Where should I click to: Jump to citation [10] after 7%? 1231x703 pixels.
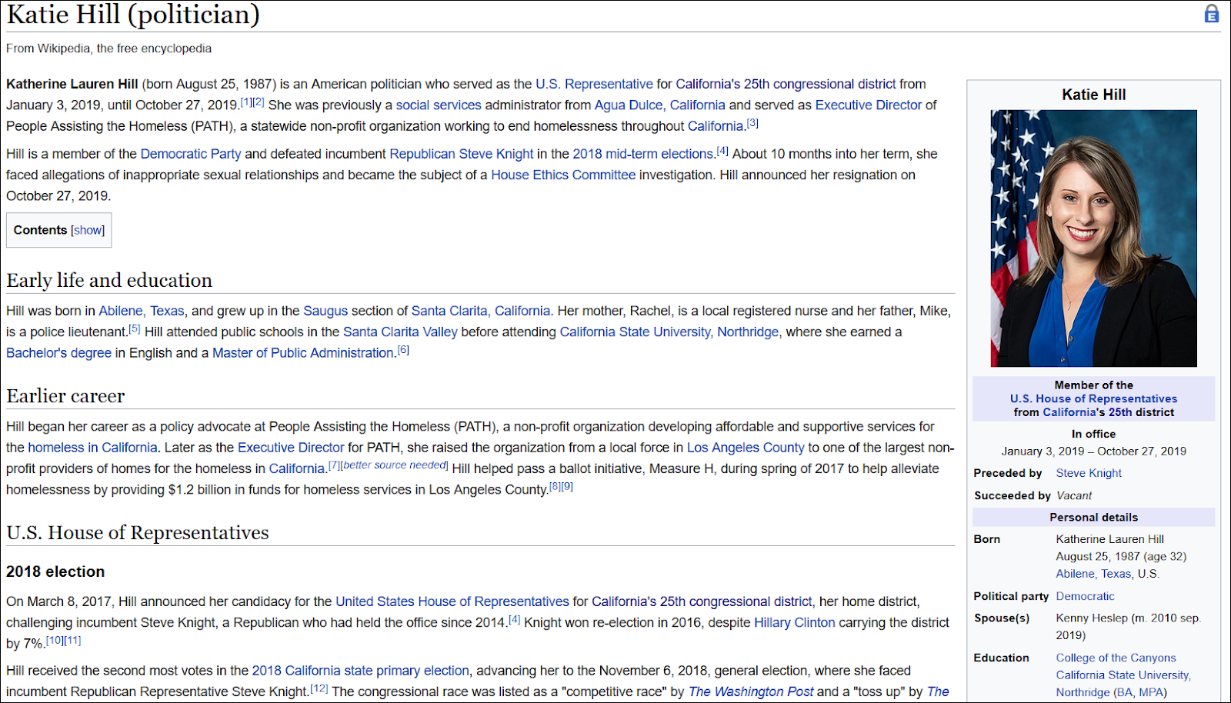[x=55, y=640]
